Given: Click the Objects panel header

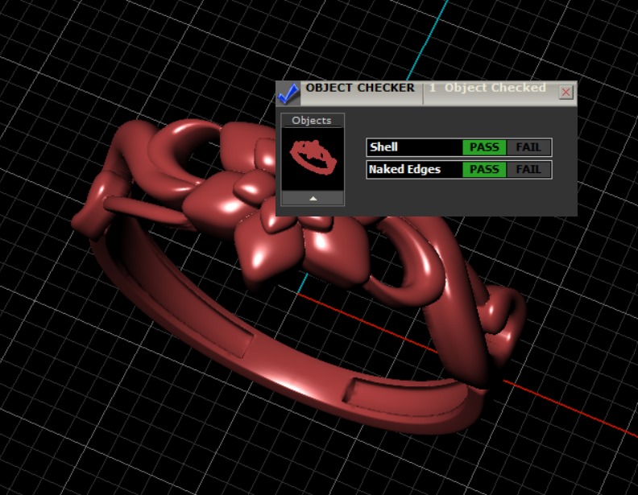Looking at the screenshot, I should click(x=312, y=120).
